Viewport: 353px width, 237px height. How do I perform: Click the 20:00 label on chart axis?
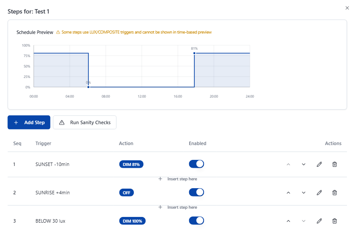click(214, 96)
